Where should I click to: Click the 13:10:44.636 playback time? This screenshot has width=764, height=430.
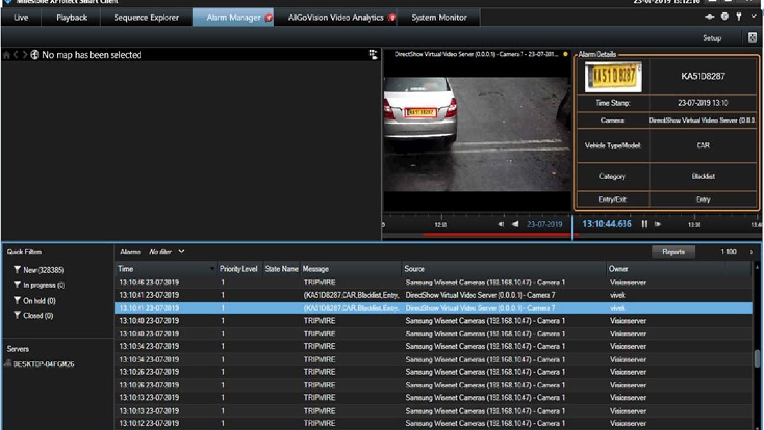[x=607, y=224]
